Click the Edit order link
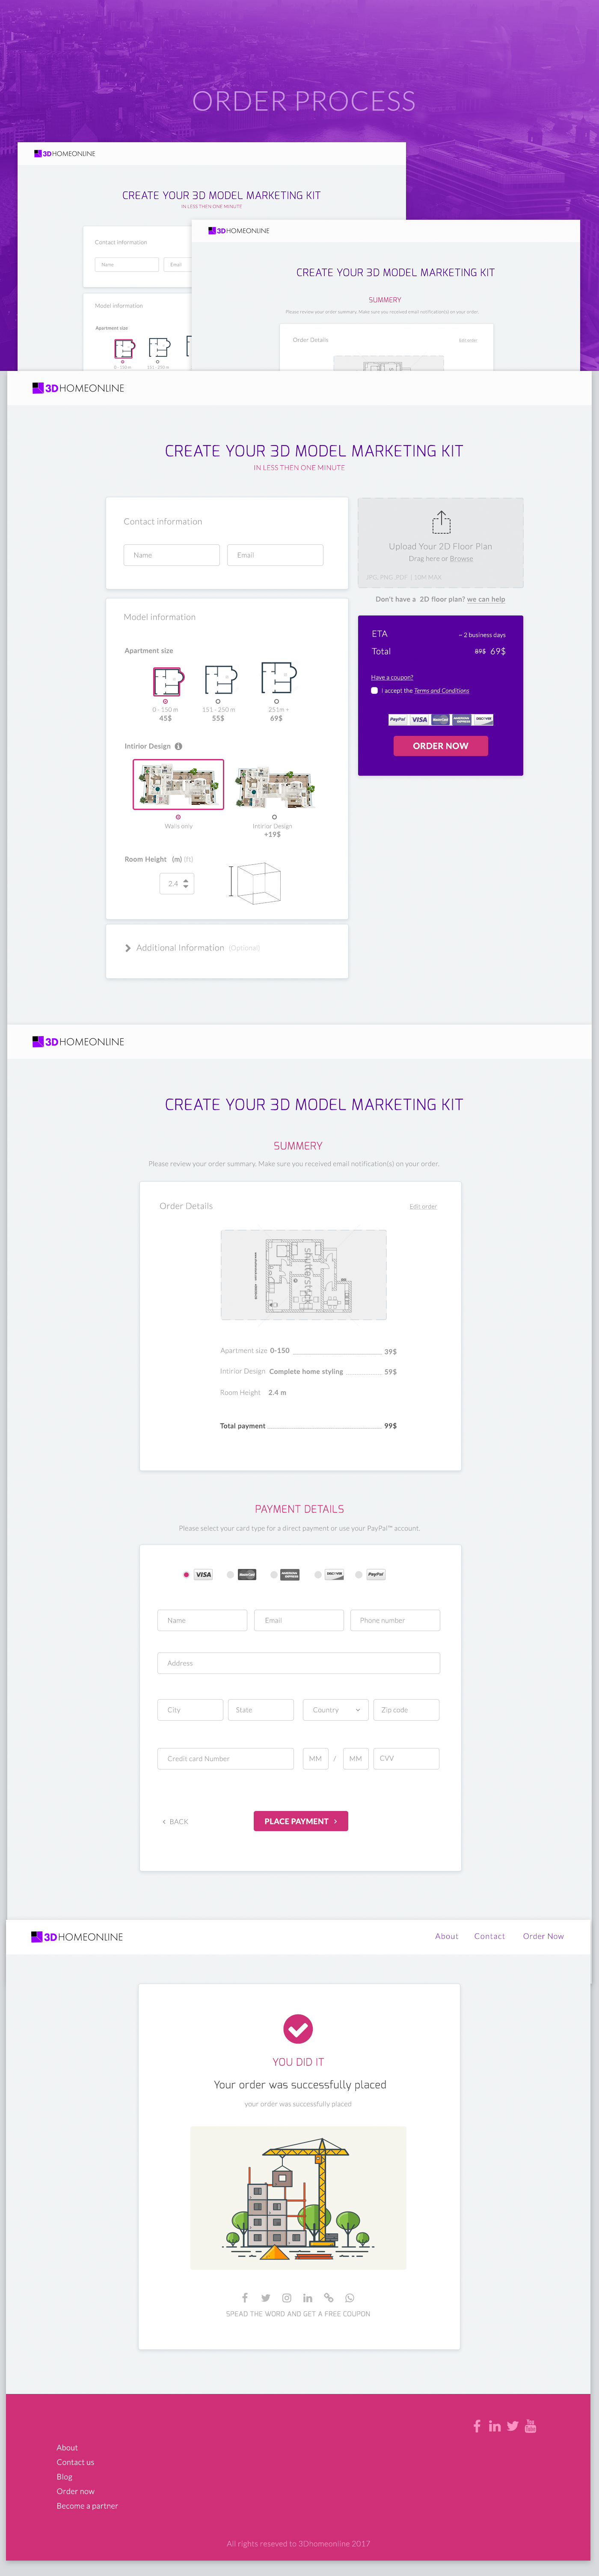Image resolution: width=599 pixels, height=2576 pixels. pyautogui.click(x=423, y=1206)
